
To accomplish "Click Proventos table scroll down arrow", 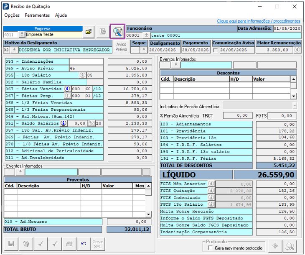I will pos(148,214).
